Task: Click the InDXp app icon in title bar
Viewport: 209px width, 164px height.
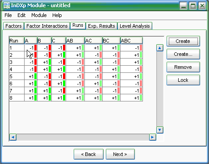Action: coord(7,5)
